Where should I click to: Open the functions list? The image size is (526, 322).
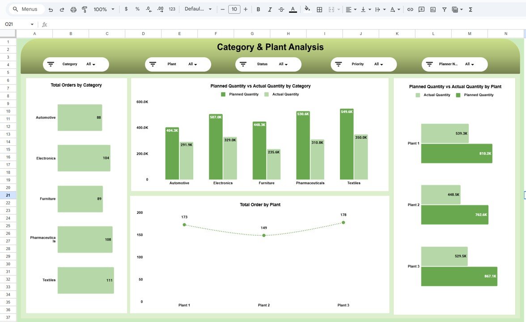point(470,9)
